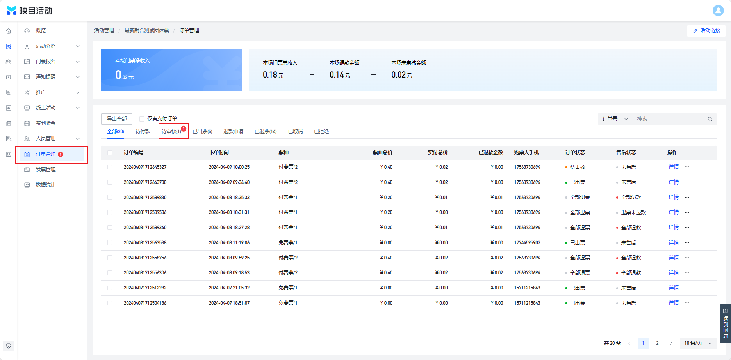Click the 门票报名 ticket icon
Viewport: 731px width, 360px height.
[x=27, y=61]
